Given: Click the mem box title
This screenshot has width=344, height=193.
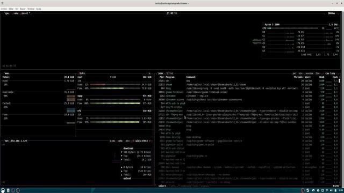Looking at the screenshot, I should click(7, 73).
